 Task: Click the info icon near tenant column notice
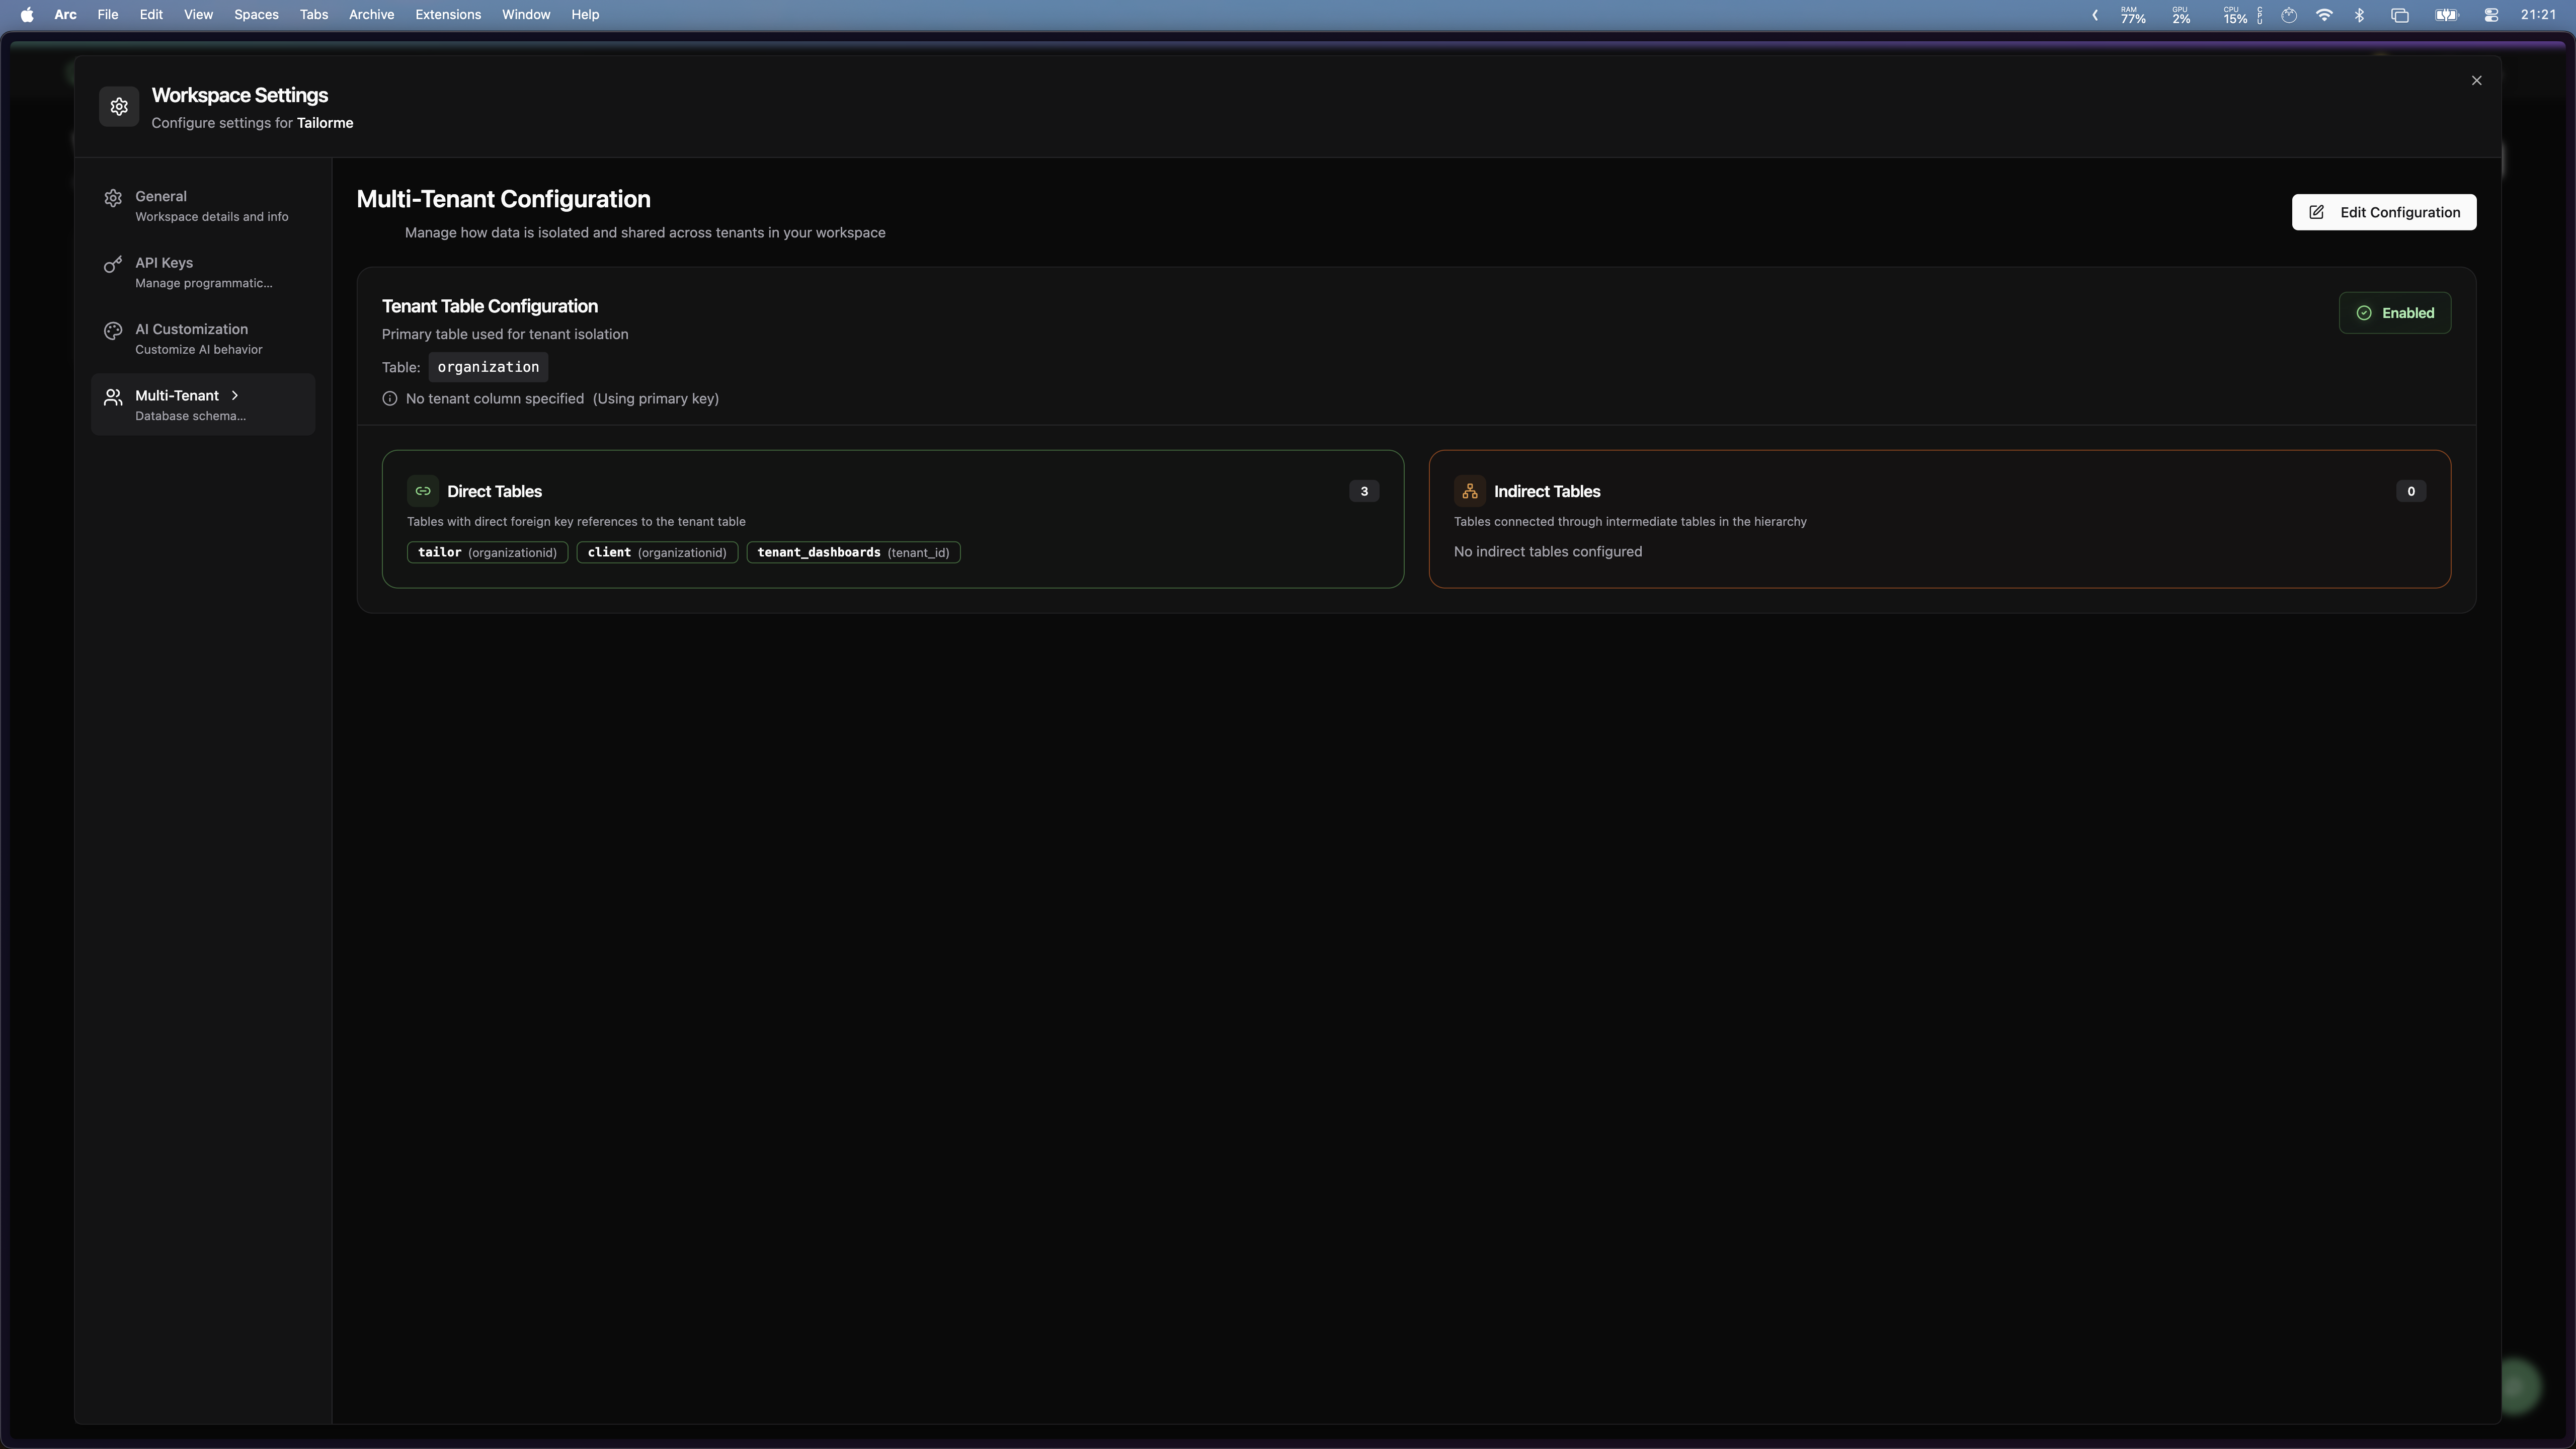390,398
